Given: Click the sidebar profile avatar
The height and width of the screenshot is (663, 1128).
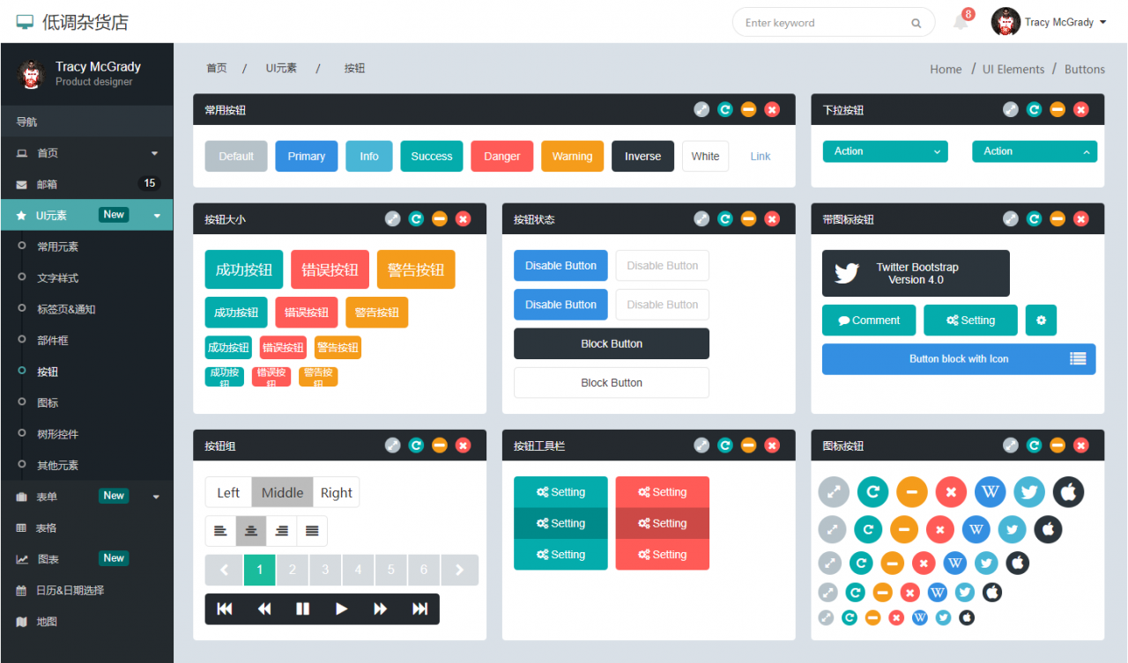Looking at the screenshot, I should point(32,74).
